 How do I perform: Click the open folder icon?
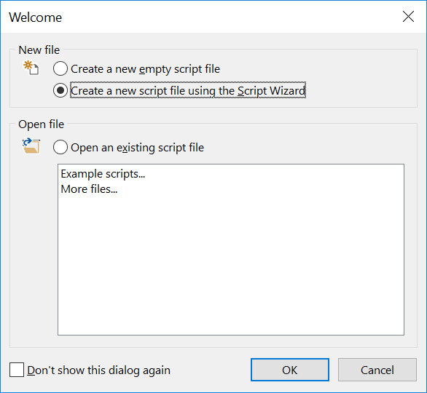[x=31, y=146]
